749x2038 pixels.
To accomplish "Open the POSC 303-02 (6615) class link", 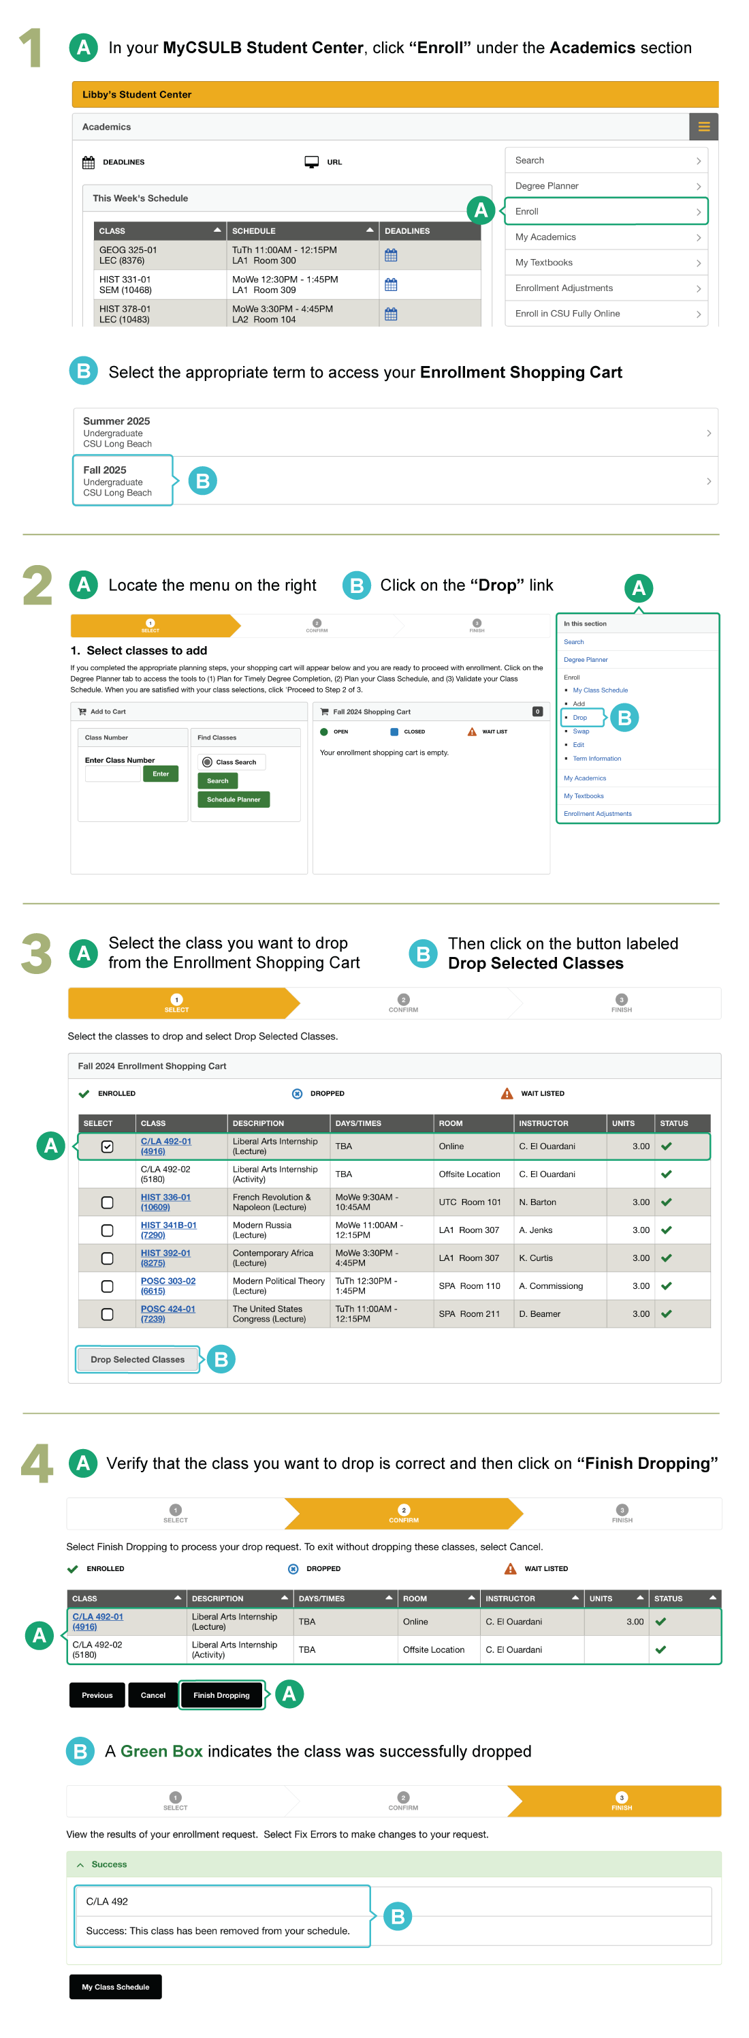I will coord(168,1286).
